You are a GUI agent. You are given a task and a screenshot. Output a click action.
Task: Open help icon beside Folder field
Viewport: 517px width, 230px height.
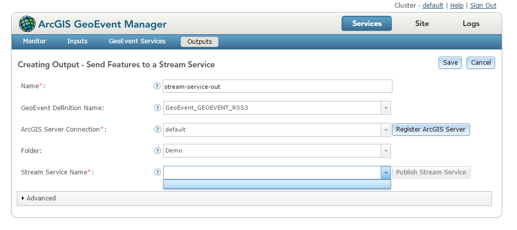(x=157, y=150)
